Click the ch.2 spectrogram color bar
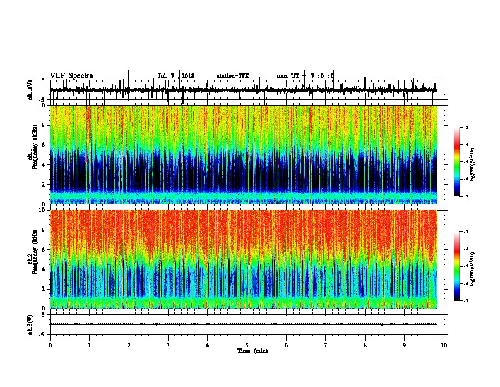The height and width of the screenshot is (387, 500). tap(457, 266)
